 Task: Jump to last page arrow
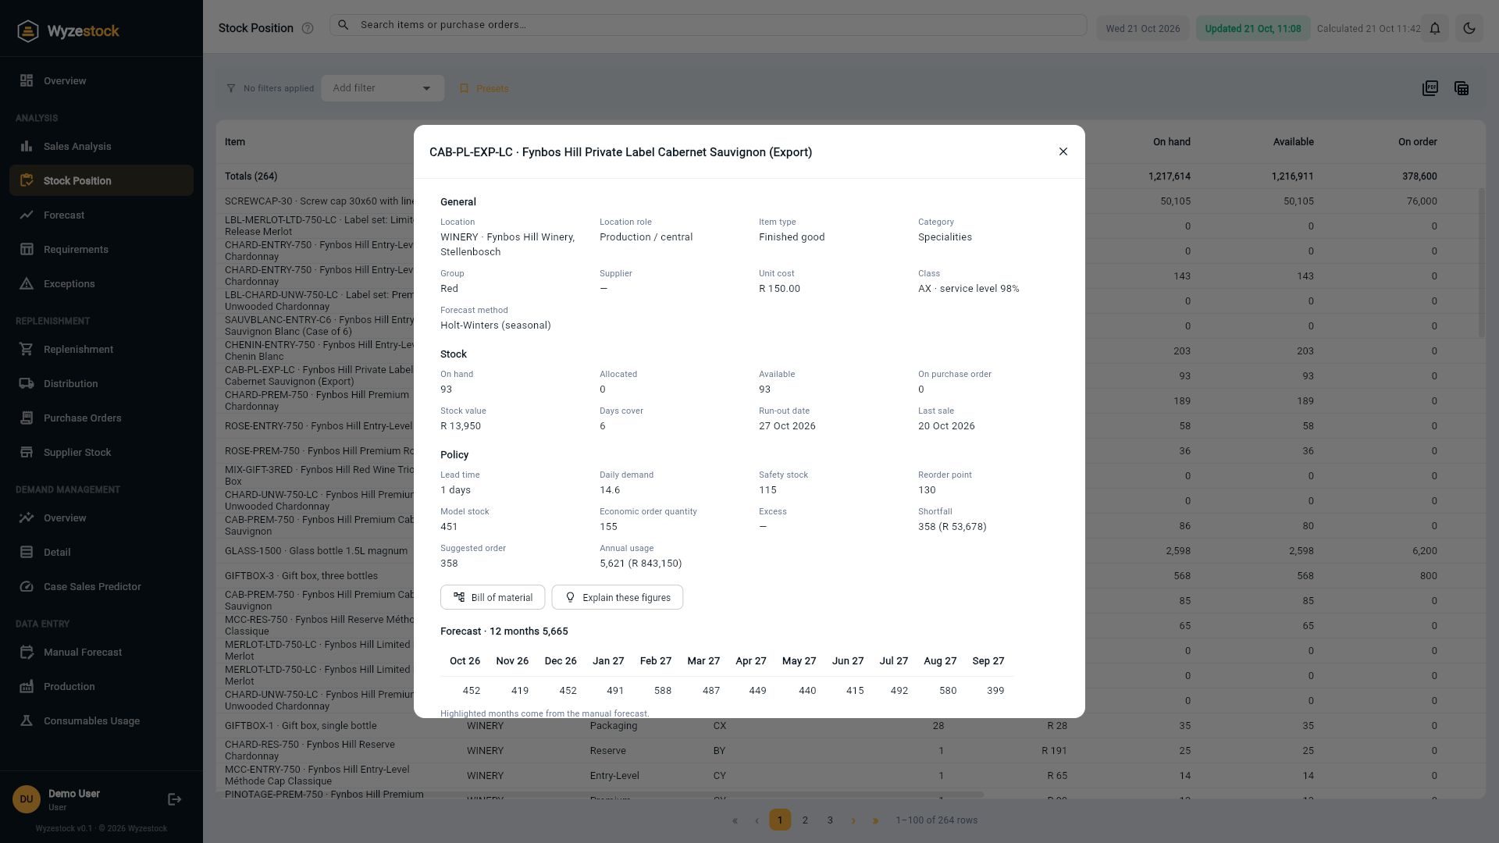coord(875,820)
